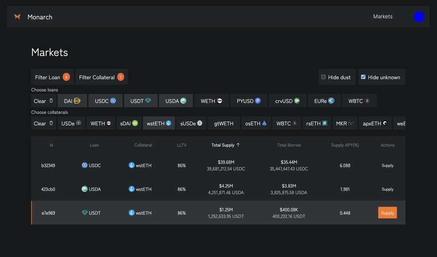This screenshot has height=257, width=437.
Task: Click wstETH icon in row e7e969
Action: [132, 212]
